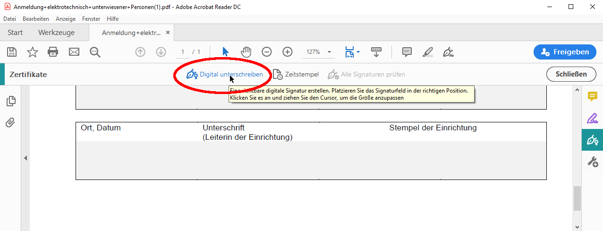Go to previous page arrow
The width and height of the screenshot is (603, 231).
(140, 52)
